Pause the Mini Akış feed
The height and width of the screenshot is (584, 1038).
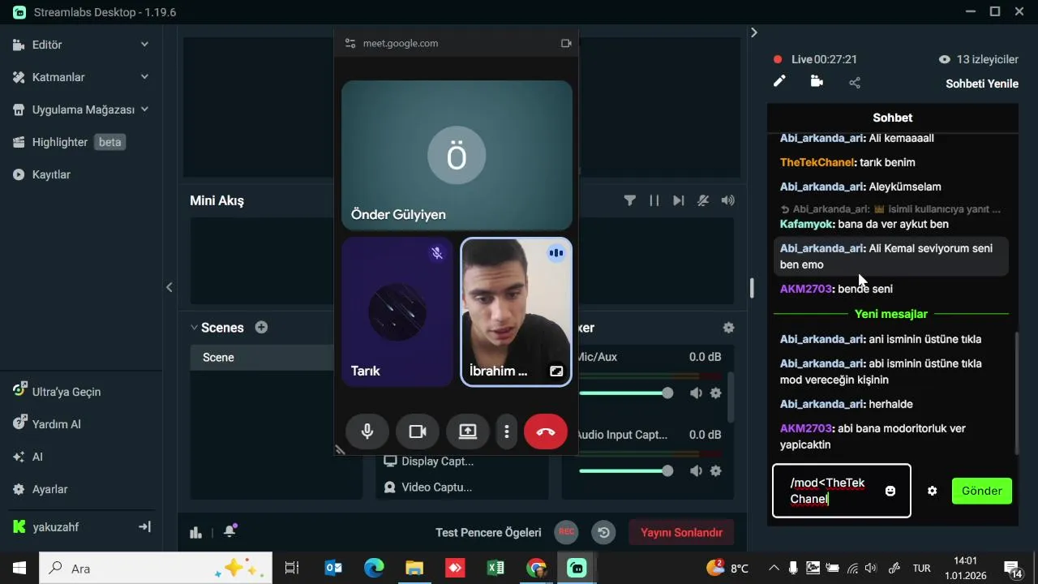click(654, 200)
